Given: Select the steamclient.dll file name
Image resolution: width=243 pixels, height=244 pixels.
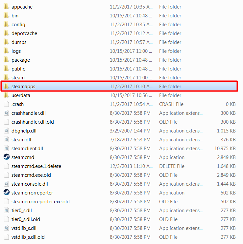Looking at the screenshot, I should pos(27,149).
